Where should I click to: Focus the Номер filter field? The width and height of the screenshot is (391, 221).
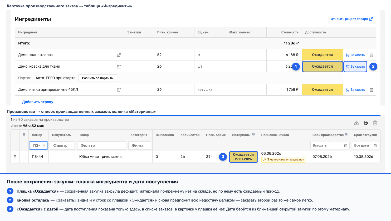coord(38,145)
